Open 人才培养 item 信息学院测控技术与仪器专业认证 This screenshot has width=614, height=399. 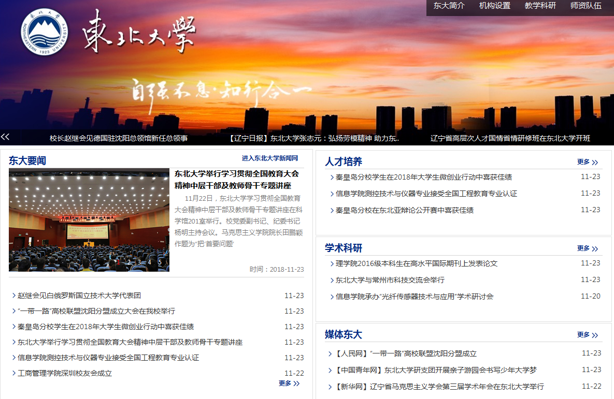click(x=426, y=194)
